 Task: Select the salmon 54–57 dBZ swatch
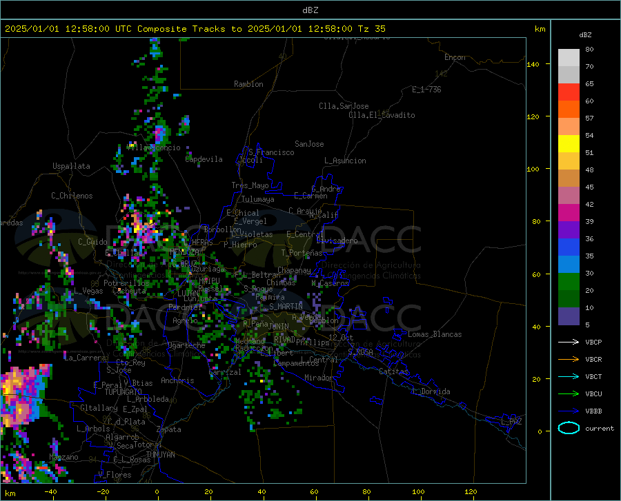pyautogui.click(x=569, y=127)
